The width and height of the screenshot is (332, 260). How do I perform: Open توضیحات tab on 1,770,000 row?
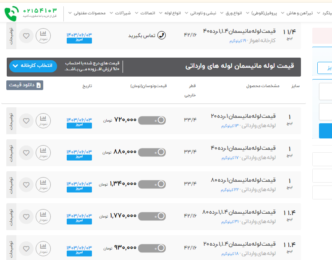tap(11, 217)
